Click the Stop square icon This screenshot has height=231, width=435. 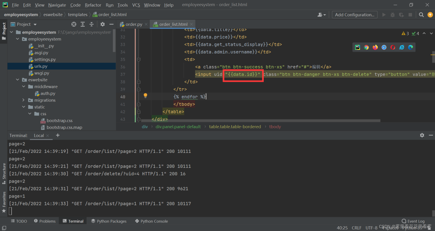410,15
